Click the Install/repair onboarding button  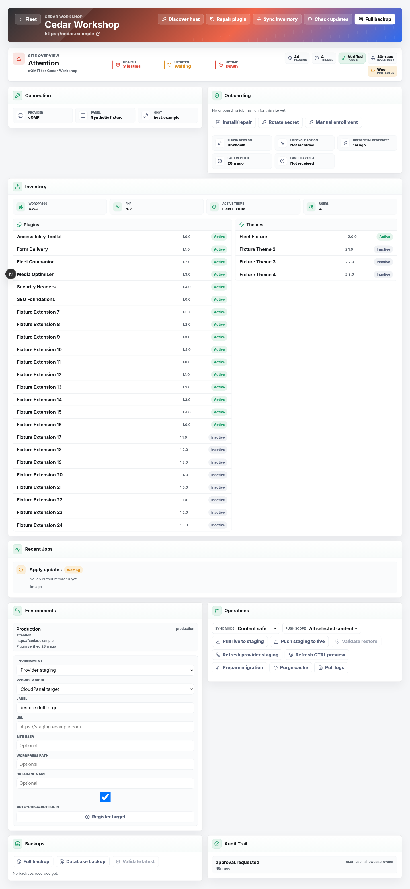(234, 122)
